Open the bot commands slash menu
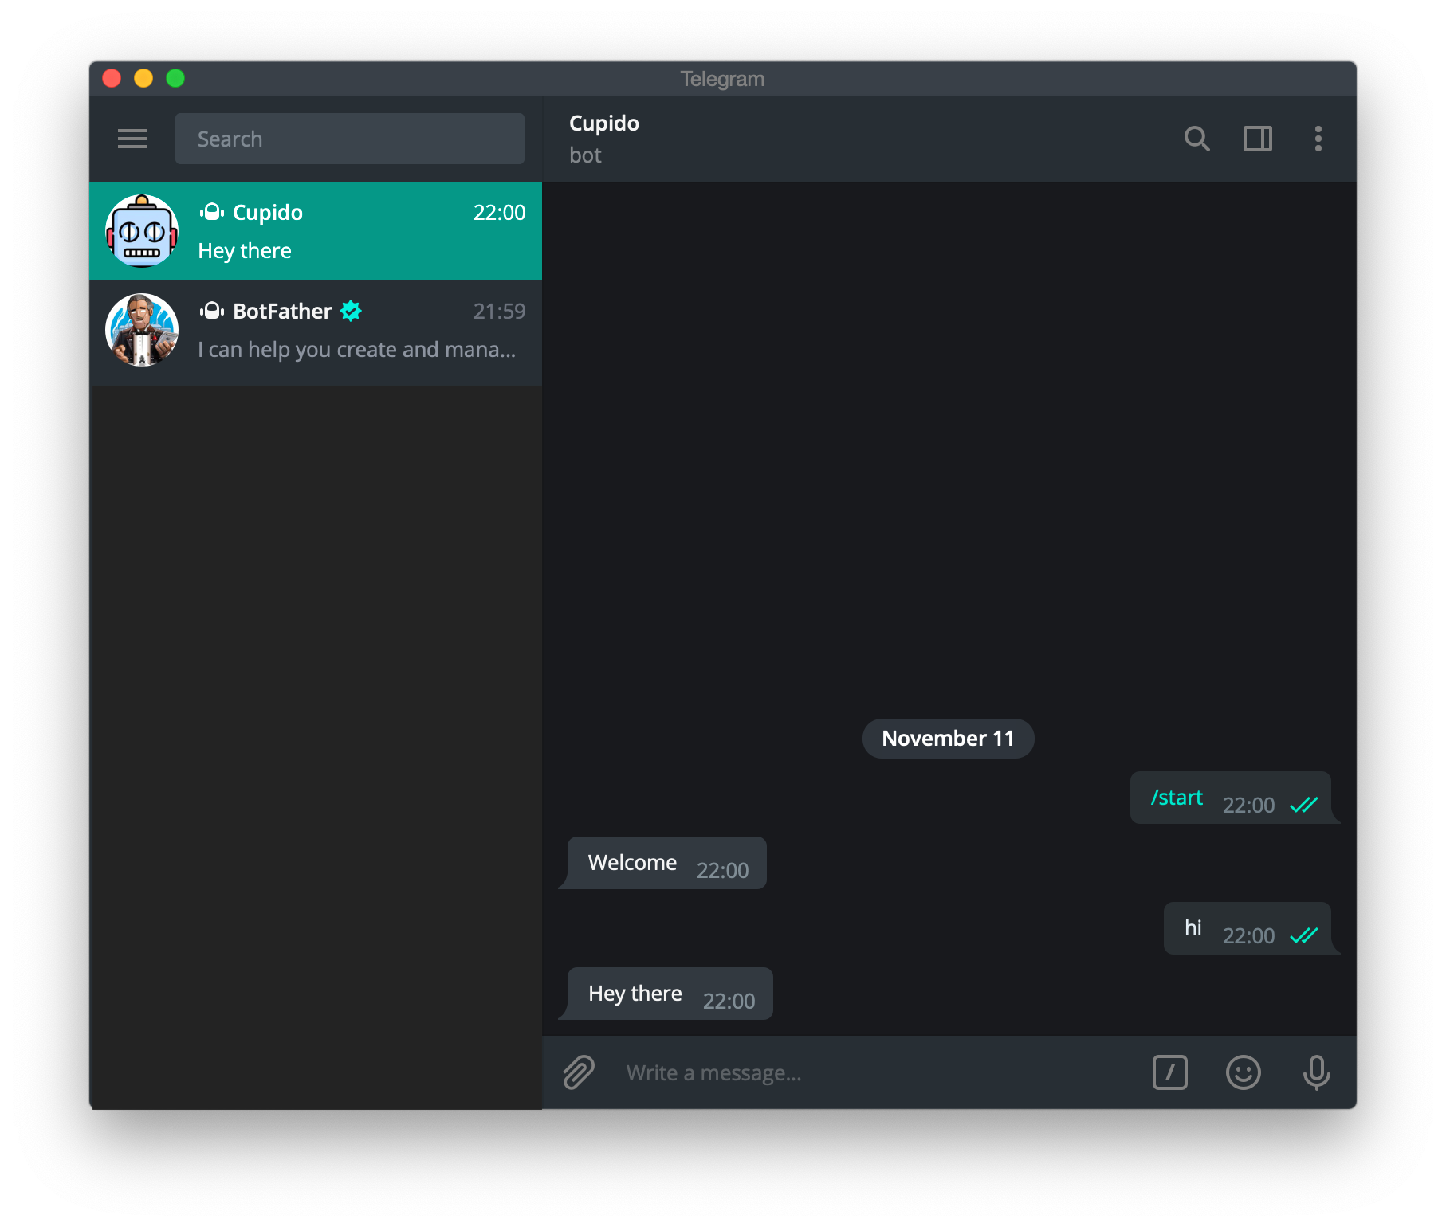 1169,1072
